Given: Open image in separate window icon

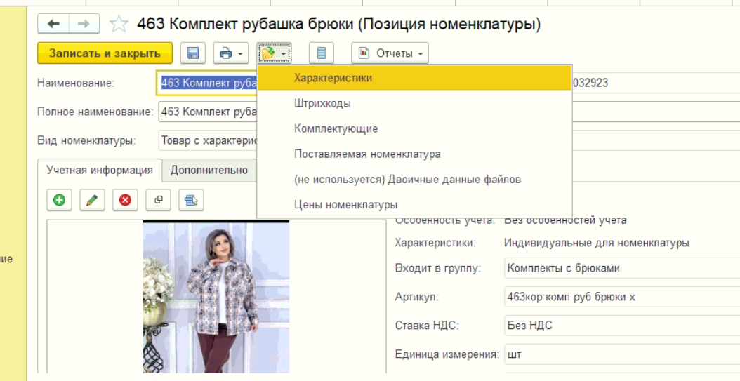Looking at the screenshot, I should click(x=158, y=200).
